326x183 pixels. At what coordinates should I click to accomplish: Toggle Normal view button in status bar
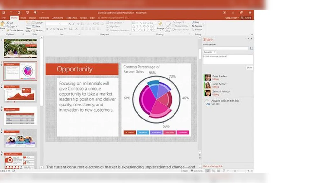click(208, 171)
